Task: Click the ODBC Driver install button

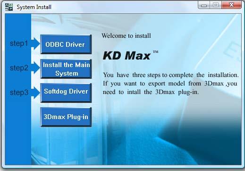Action: point(66,44)
